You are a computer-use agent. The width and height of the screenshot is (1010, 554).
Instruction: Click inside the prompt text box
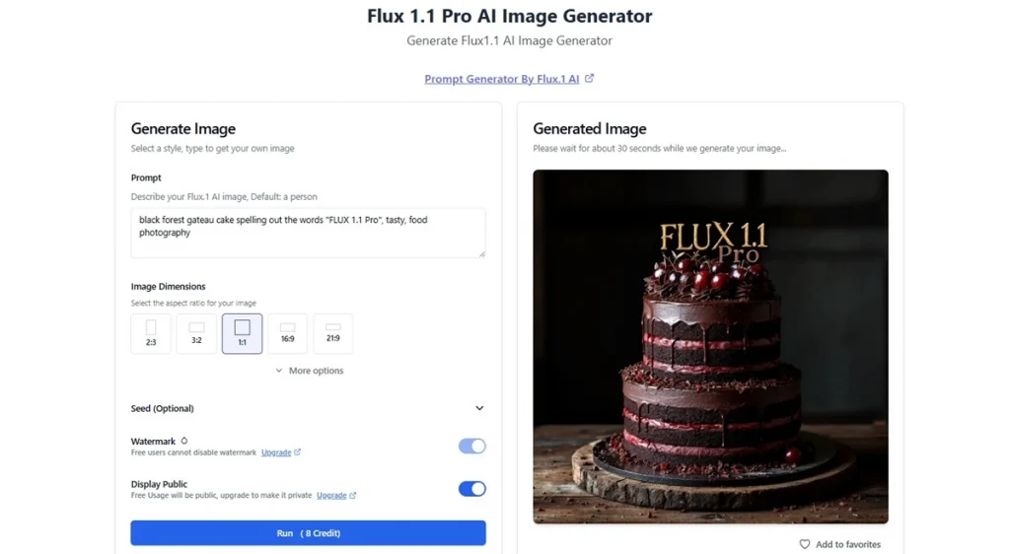pos(308,233)
